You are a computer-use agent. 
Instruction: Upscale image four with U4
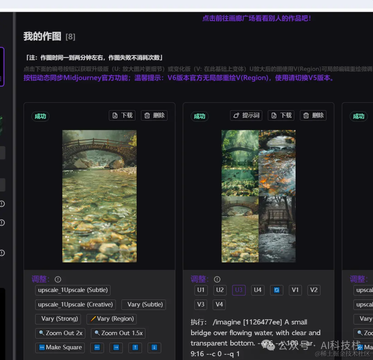click(258, 290)
